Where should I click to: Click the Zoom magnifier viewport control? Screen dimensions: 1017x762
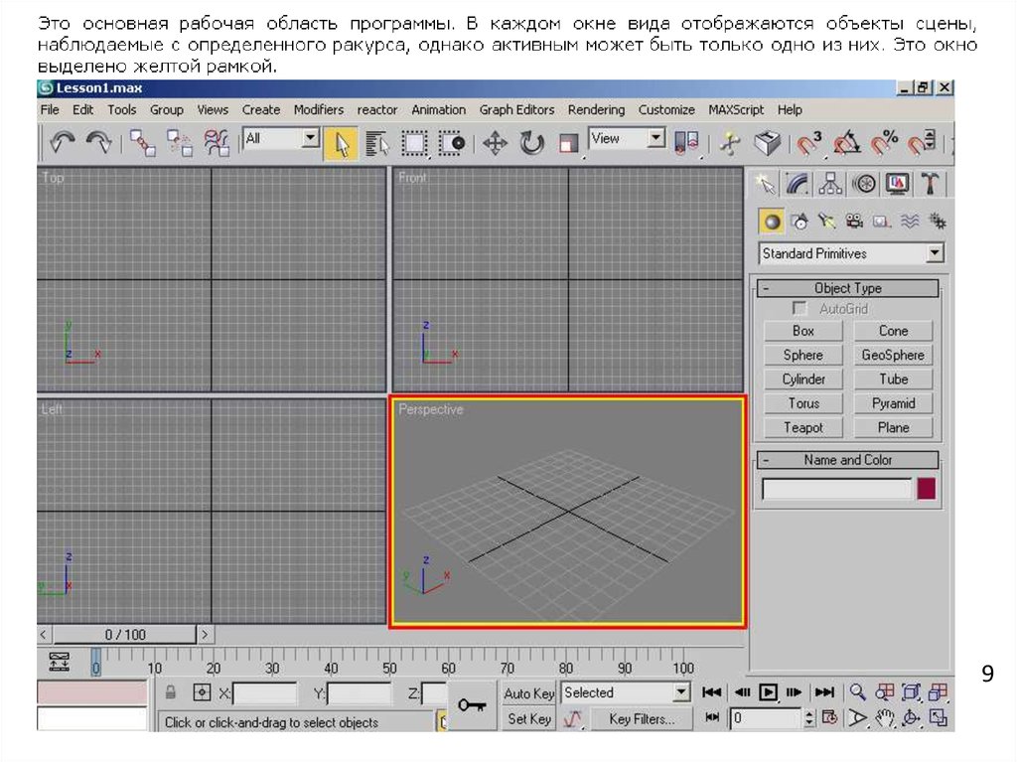pyautogui.click(x=857, y=692)
